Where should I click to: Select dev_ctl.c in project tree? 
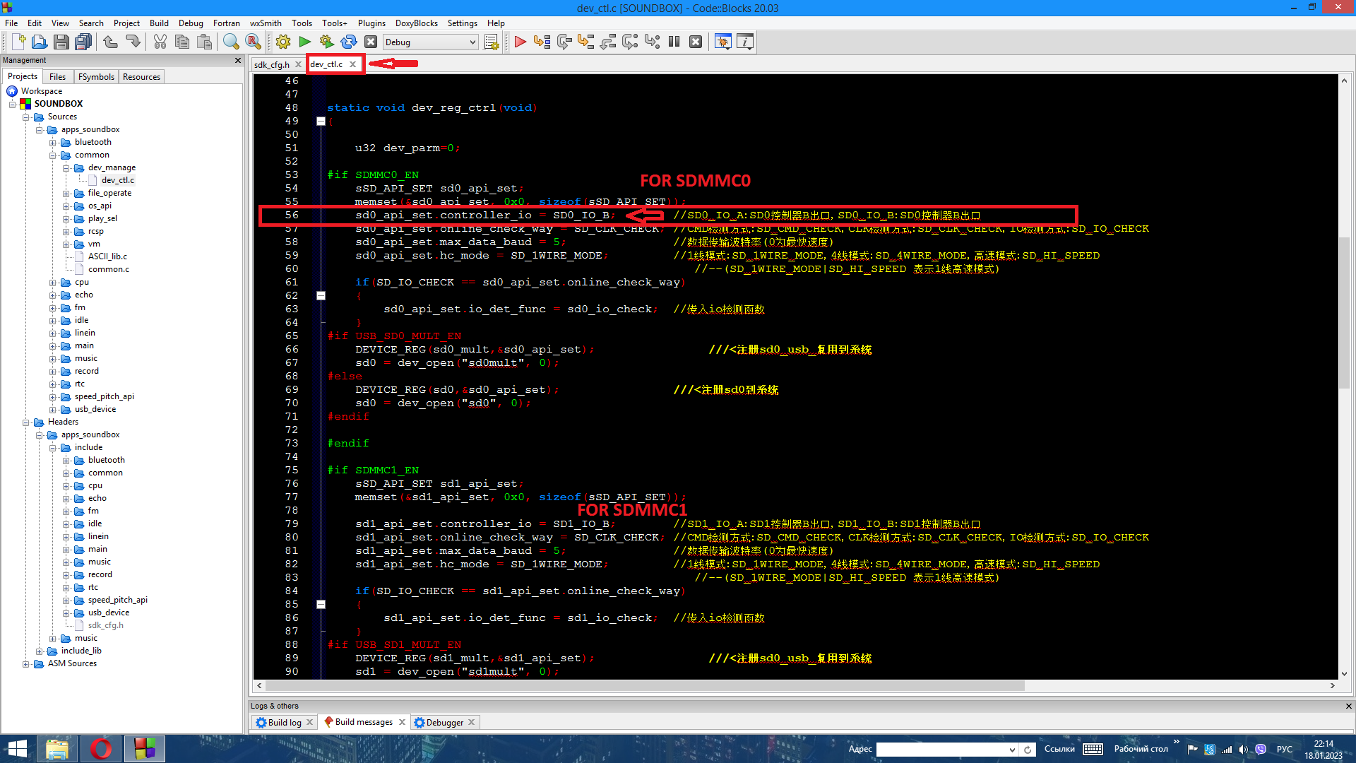tap(117, 180)
